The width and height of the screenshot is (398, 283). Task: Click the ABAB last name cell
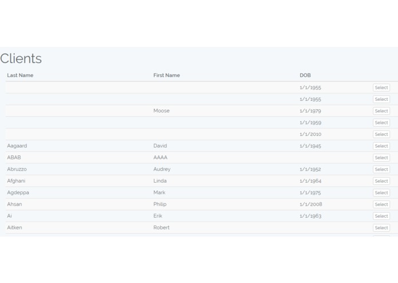(14, 158)
